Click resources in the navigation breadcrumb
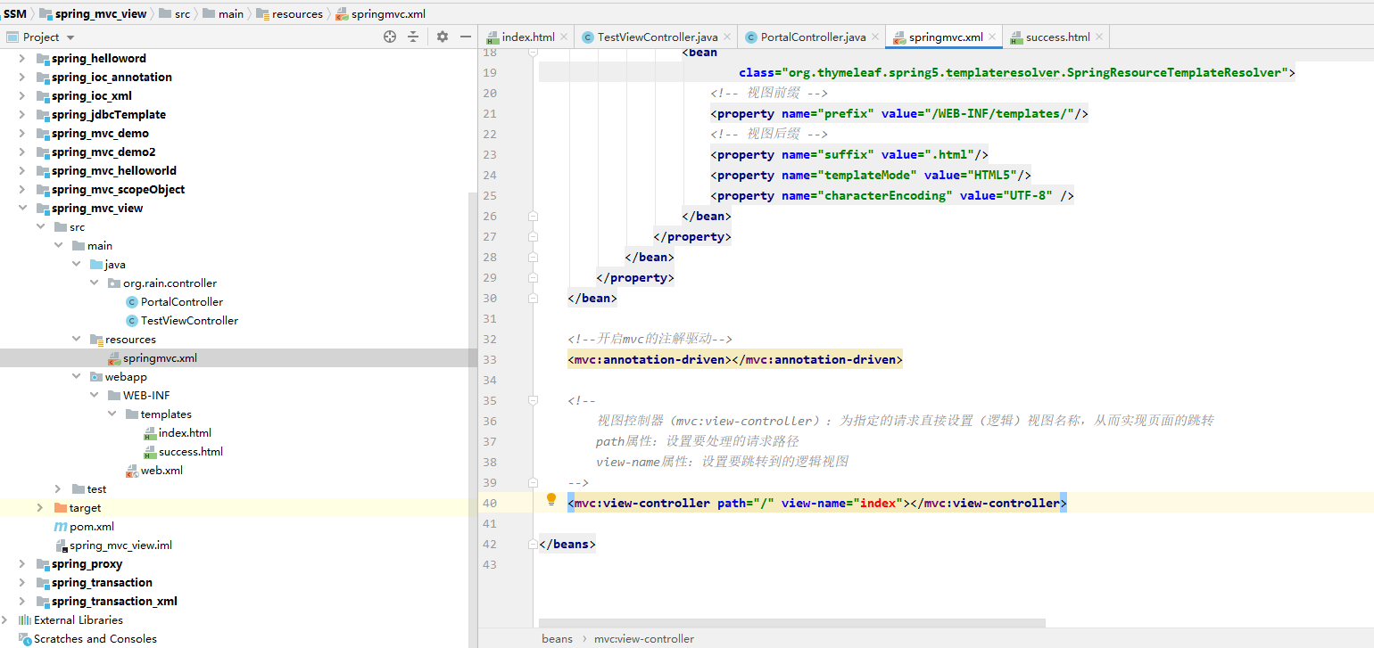The height and width of the screenshot is (648, 1374). (x=297, y=13)
